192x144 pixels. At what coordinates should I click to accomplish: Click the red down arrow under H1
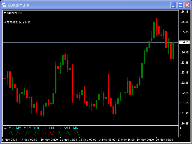(x=44, y=133)
